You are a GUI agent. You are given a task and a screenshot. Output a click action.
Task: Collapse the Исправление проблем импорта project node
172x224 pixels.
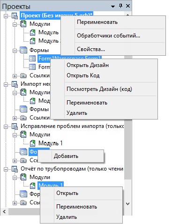tap(6, 127)
